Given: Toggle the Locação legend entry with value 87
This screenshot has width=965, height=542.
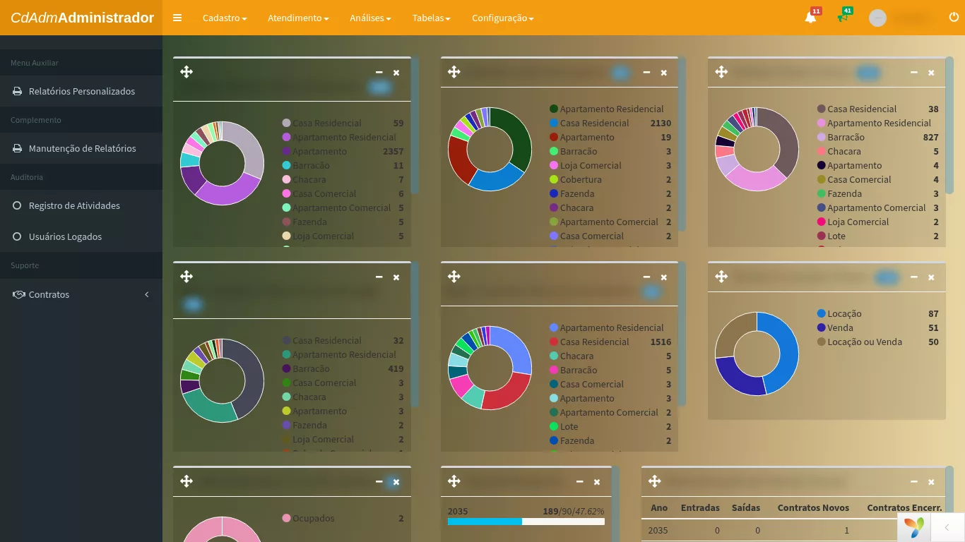Looking at the screenshot, I should (877, 313).
